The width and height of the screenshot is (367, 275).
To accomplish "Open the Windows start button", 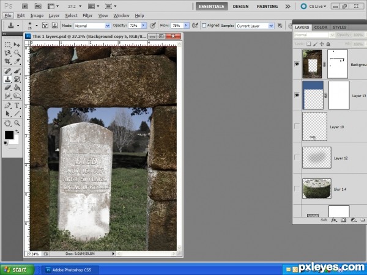I will [17, 269].
